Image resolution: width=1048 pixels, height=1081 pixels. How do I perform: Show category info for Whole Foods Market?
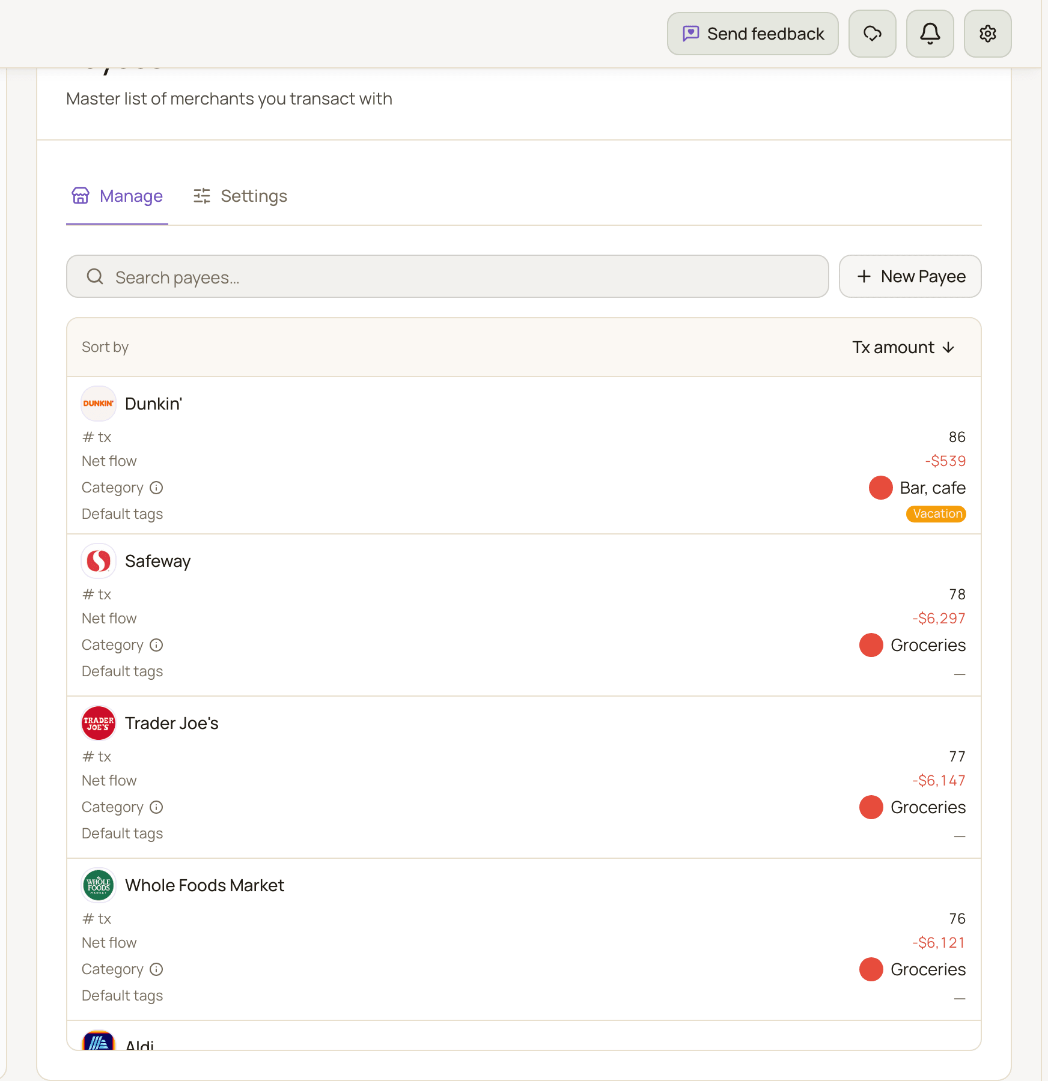click(x=156, y=969)
